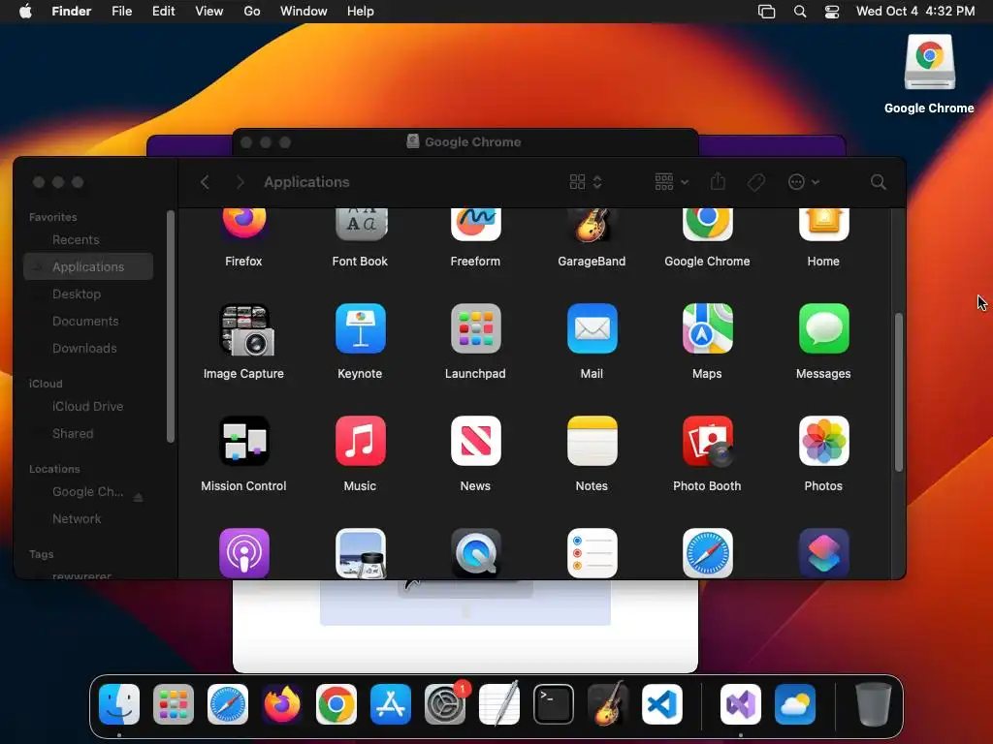The image size is (993, 744).
Task: Eject the Google Chrome volume in sidebar
Action: 138,497
